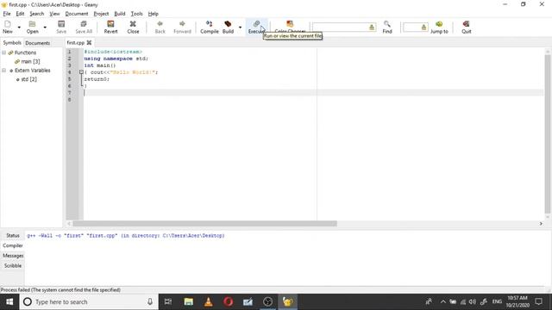Click the line number input field

(x=416, y=27)
